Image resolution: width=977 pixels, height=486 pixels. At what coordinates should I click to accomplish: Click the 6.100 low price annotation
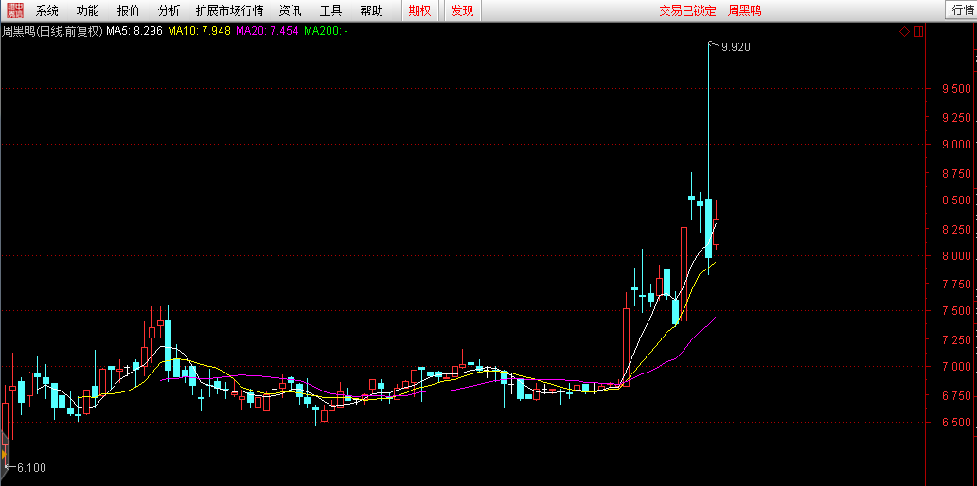click(30, 467)
